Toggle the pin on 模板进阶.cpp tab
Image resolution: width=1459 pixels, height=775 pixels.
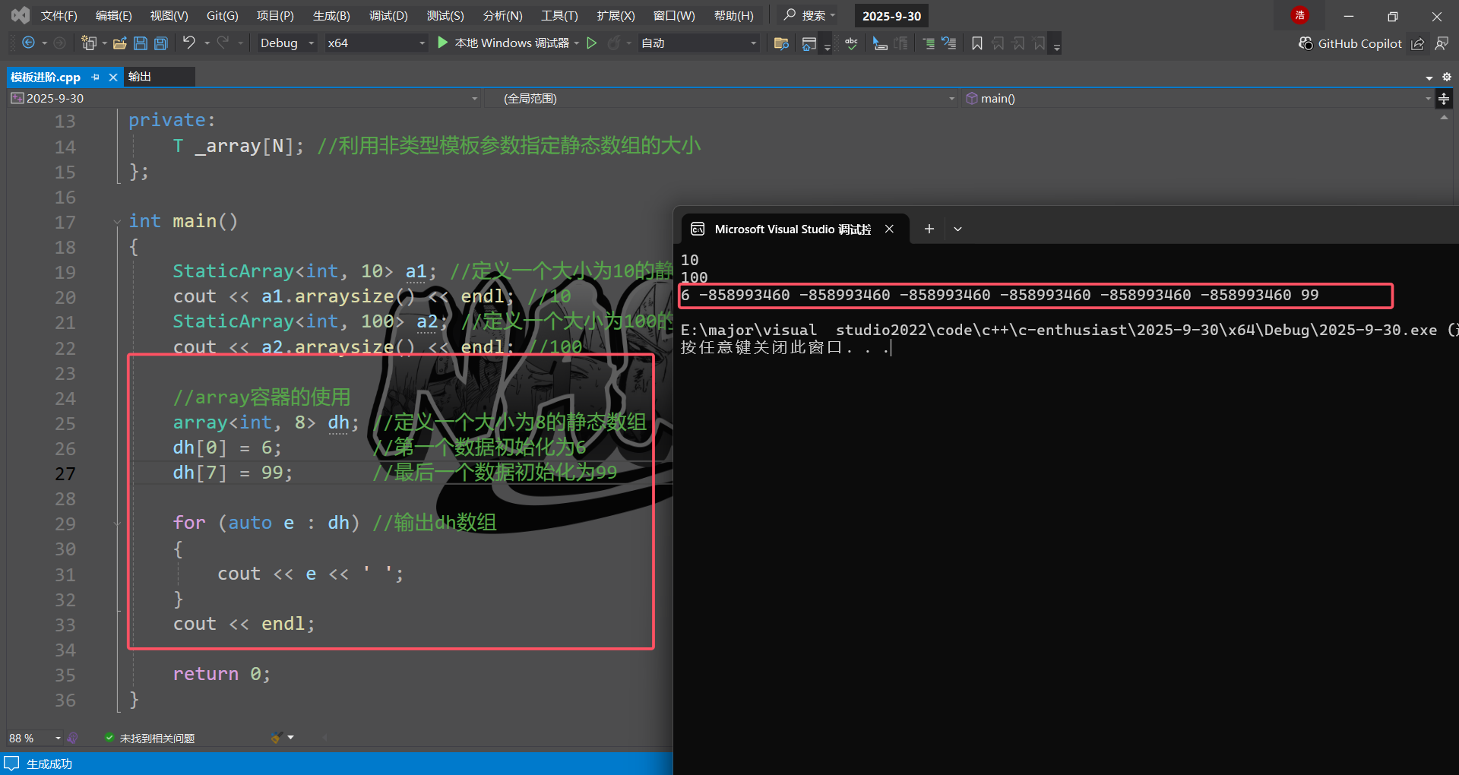(96, 77)
